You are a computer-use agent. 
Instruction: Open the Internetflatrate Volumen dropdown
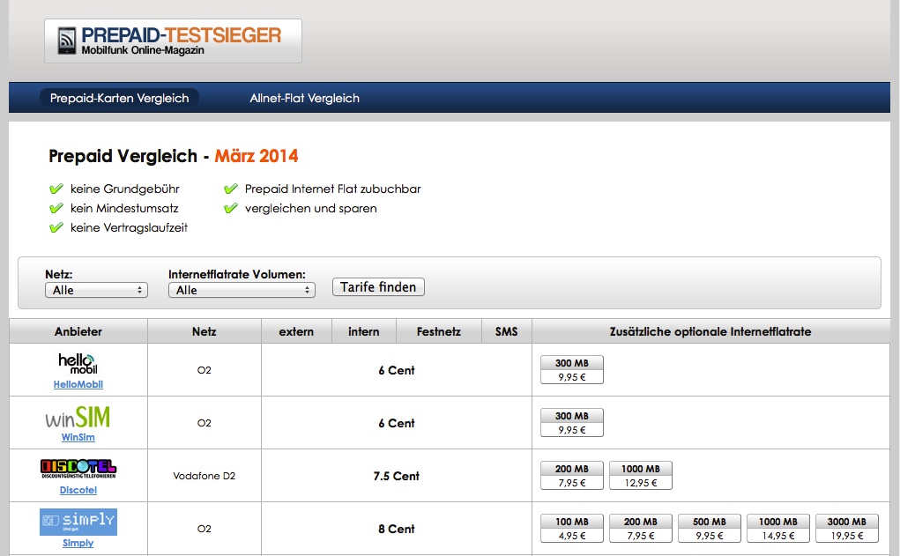242,291
